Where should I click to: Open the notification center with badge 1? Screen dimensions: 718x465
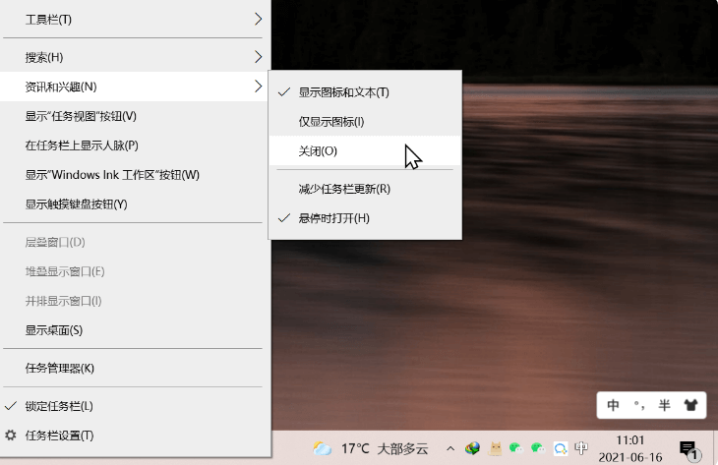coord(688,449)
